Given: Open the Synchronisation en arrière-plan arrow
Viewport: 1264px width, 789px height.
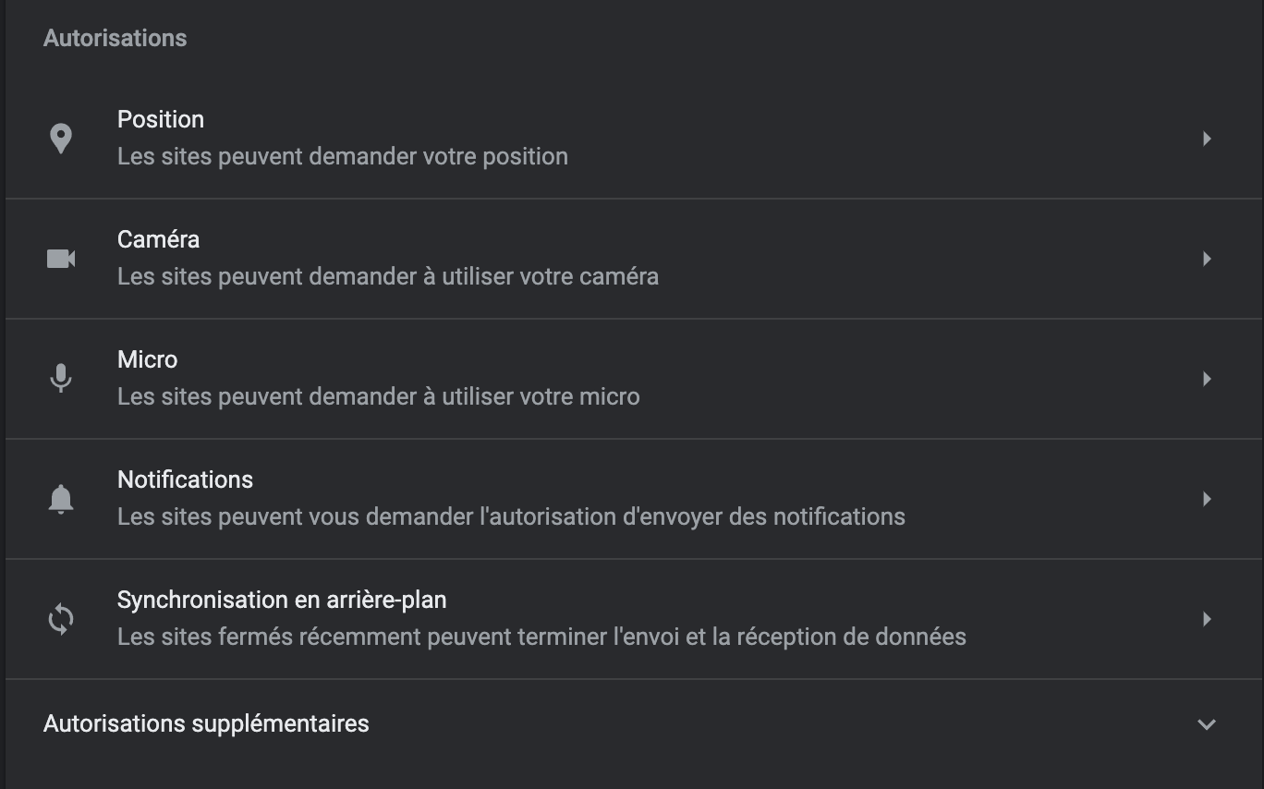Looking at the screenshot, I should [x=1207, y=619].
